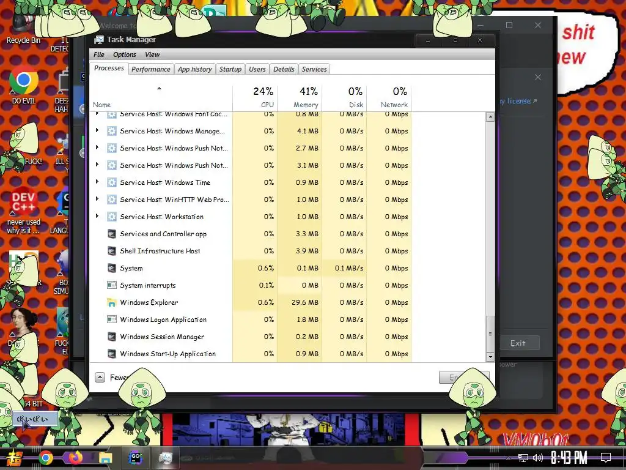
Task: Click the 0.1 MB/s disk value for System
Action: pos(349,268)
